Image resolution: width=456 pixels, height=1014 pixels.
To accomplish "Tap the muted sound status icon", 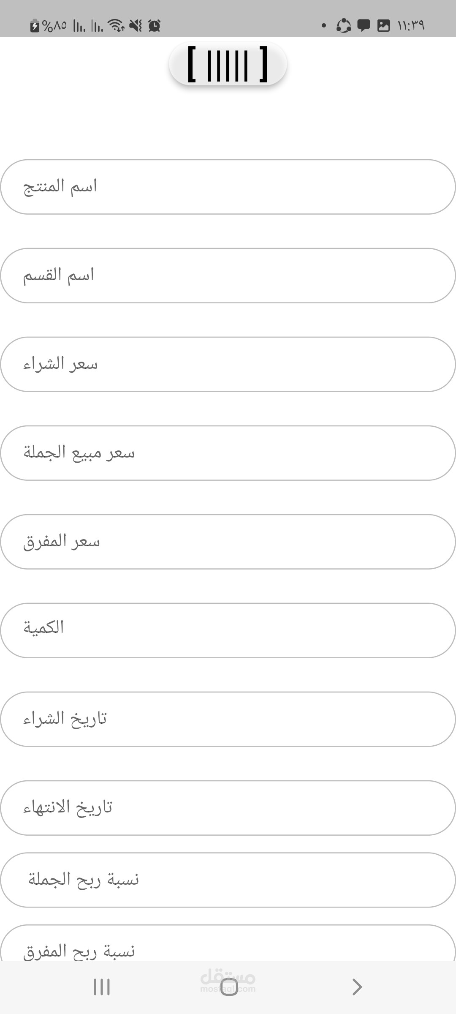I will click(136, 26).
